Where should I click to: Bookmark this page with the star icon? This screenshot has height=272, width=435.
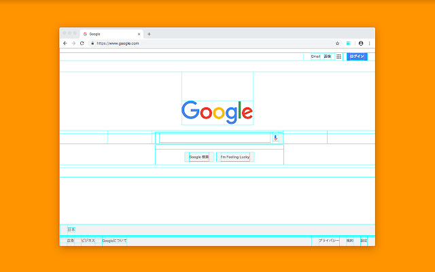(x=337, y=44)
